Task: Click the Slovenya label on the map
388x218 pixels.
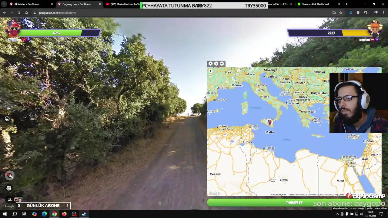Action: click(x=271, y=70)
